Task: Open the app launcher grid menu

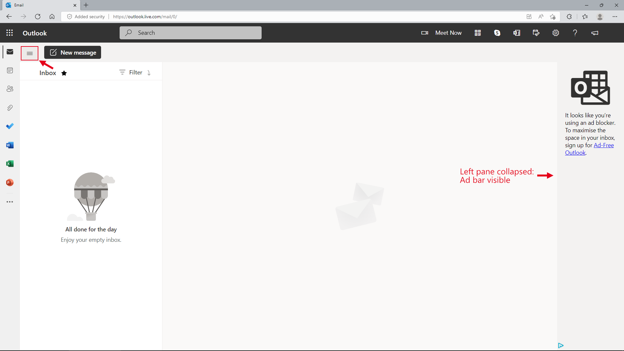Action: [9, 32]
